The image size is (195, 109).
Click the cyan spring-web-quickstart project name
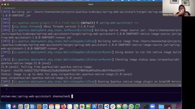[116, 23]
